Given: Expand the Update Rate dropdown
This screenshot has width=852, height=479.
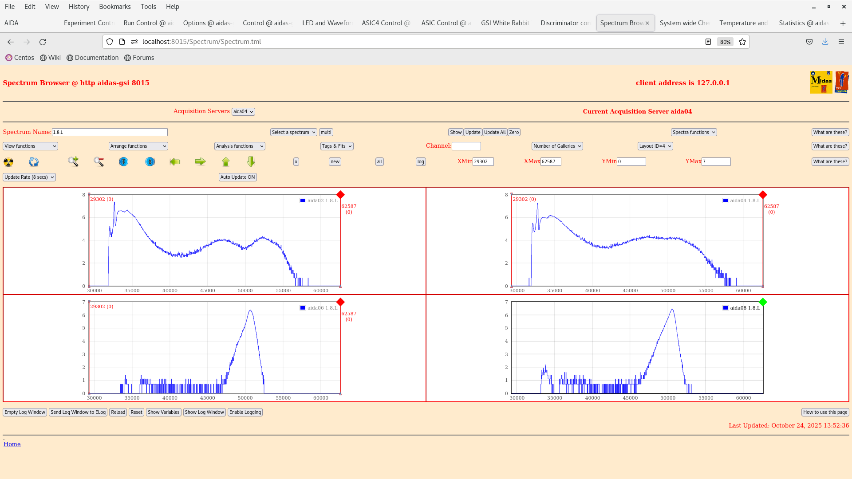Looking at the screenshot, I should pos(29,177).
